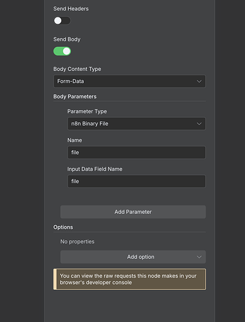Viewport: 245px width, 322px height.
Task: Click the 'Send Body' label
Action: tap(67, 39)
